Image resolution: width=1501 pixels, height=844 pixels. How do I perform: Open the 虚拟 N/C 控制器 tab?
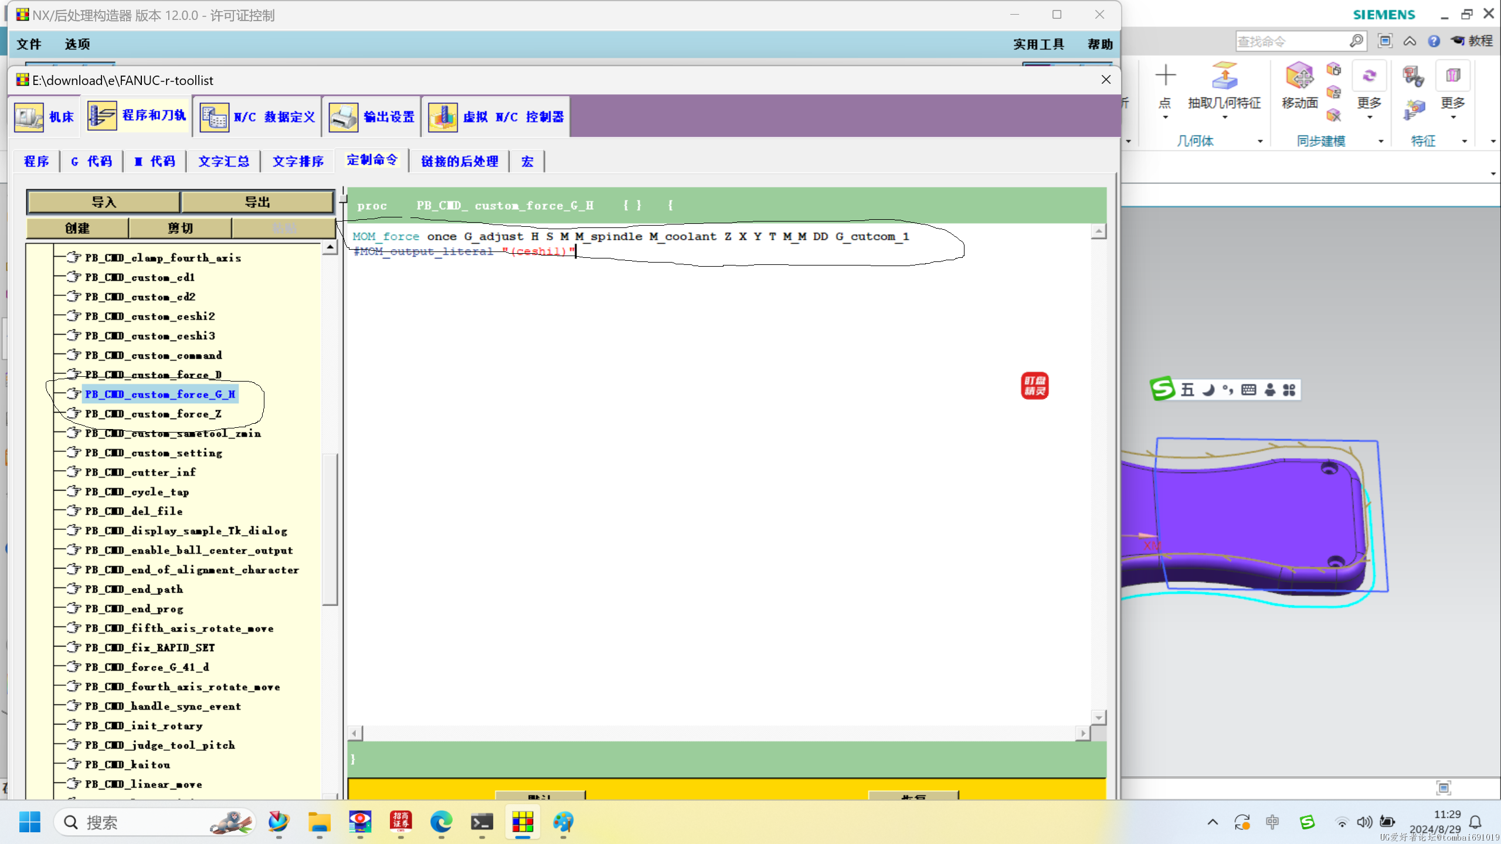(x=496, y=117)
